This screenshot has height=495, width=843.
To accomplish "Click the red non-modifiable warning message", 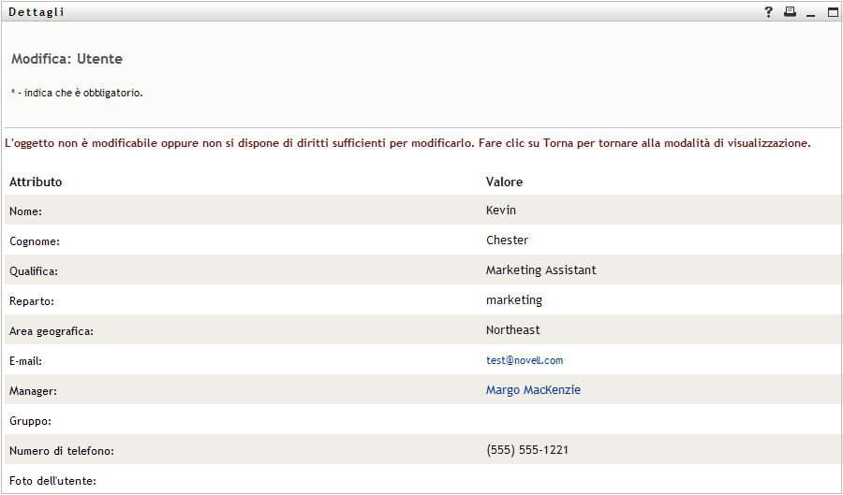I will point(407,144).
